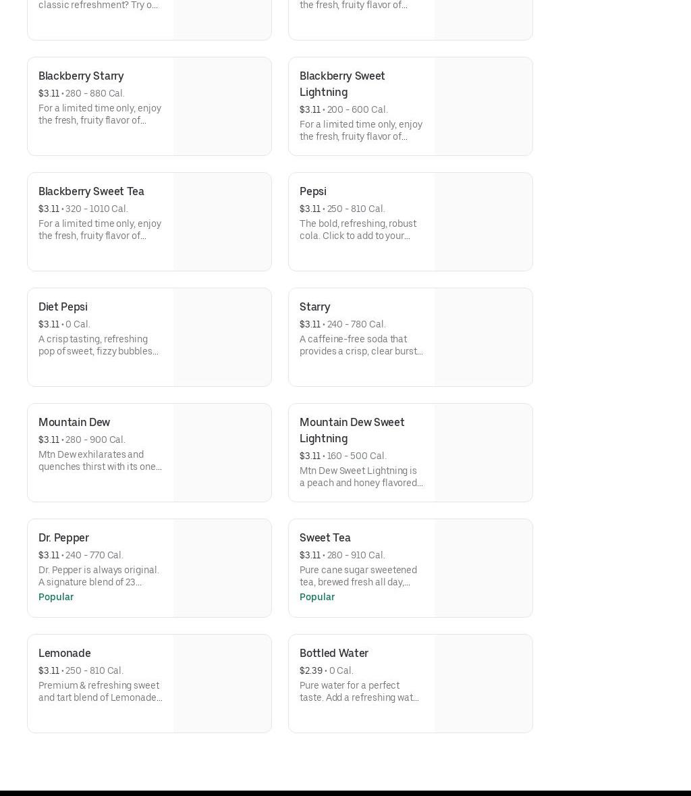691x796 pixels.
Task: Click the regular Pepsi description text
Action: (358, 230)
